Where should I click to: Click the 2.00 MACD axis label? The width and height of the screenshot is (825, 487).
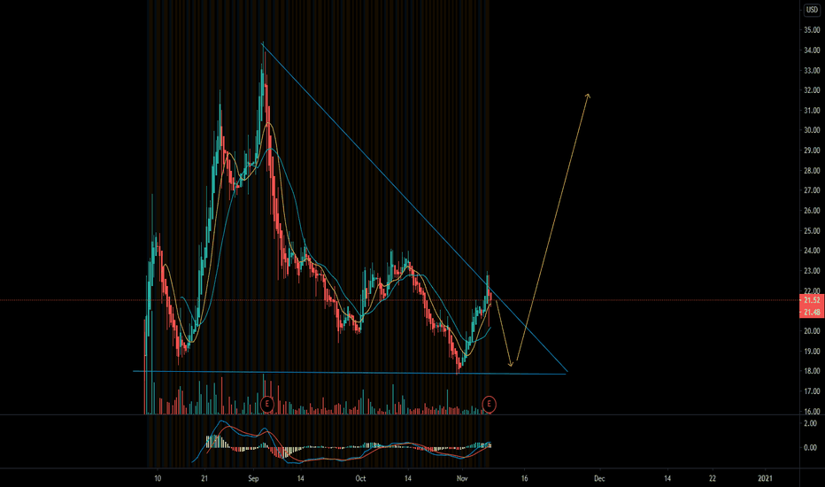[x=811, y=423]
